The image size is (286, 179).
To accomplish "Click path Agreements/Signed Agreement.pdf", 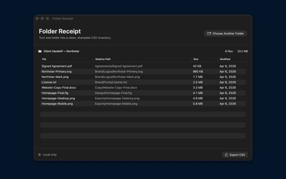I will pyautogui.click(x=119, y=66).
